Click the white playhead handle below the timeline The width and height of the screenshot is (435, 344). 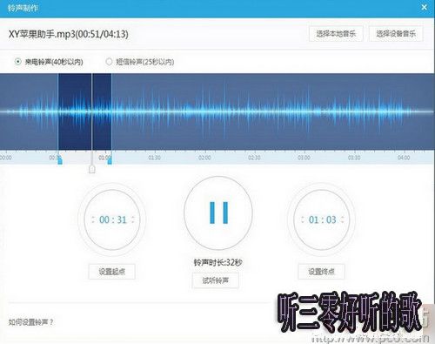tap(92, 169)
